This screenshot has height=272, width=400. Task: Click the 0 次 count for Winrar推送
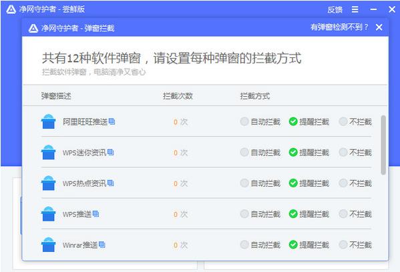[180, 245]
